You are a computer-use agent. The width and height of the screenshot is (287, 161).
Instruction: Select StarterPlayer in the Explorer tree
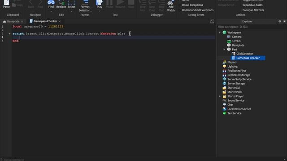(x=235, y=96)
